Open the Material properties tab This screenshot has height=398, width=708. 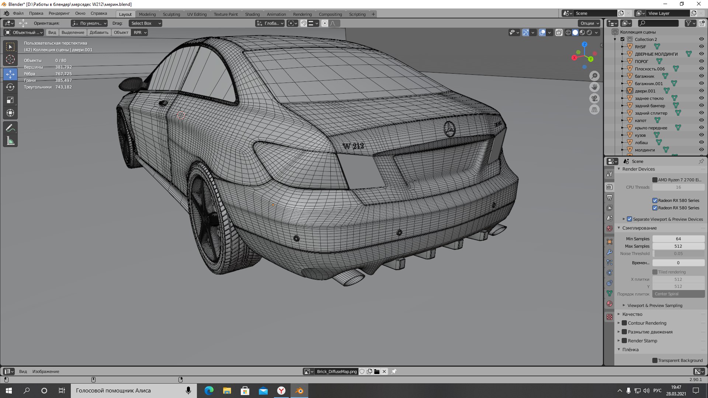[610, 304]
